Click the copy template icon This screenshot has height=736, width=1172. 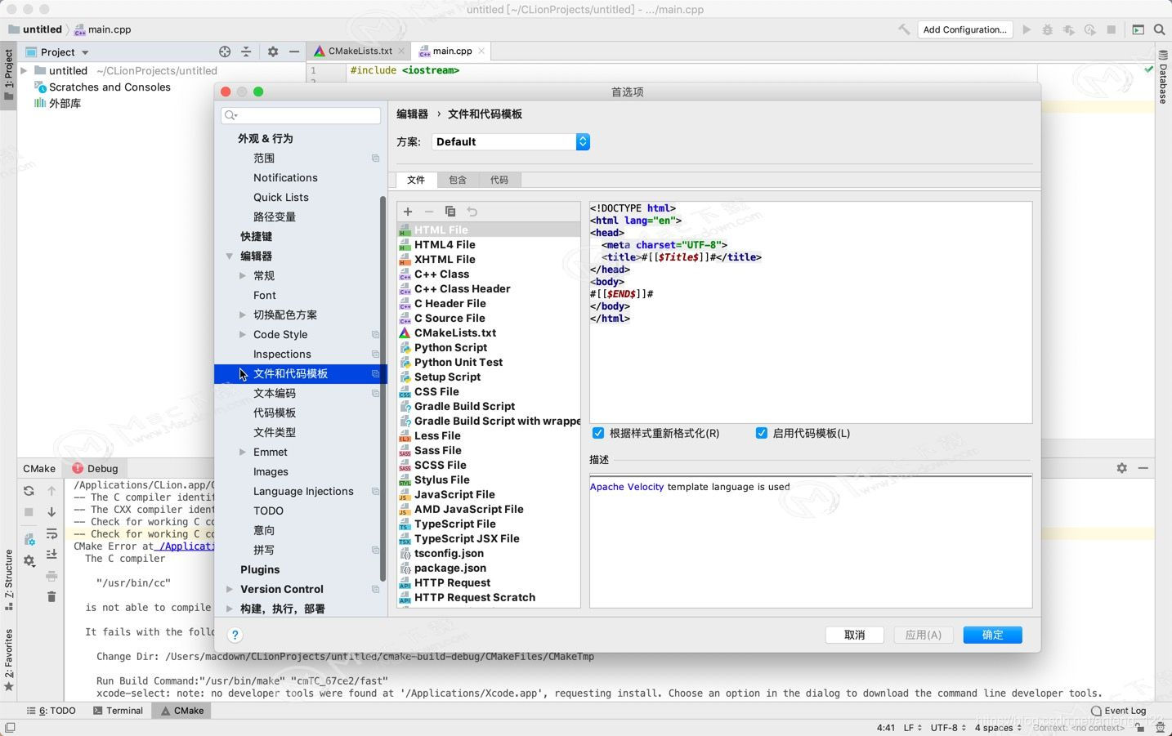(450, 212)
